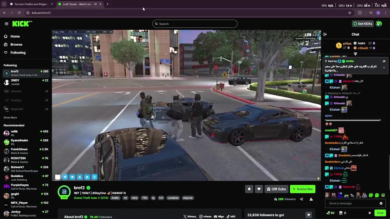
Task: Open recommended channel gogirl
Action: [x=26, y=196]
